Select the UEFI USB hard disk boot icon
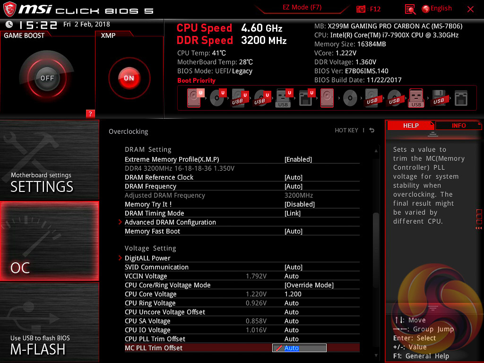The image size is (484, 363). (240, 98)
